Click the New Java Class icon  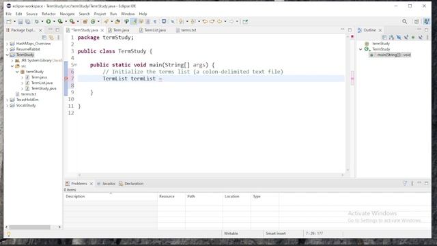click(93, 21)
